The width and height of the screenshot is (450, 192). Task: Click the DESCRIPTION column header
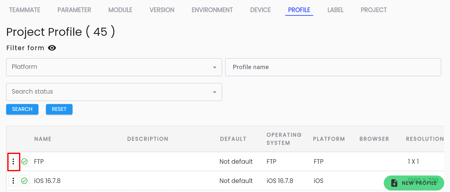click(148, 139)
